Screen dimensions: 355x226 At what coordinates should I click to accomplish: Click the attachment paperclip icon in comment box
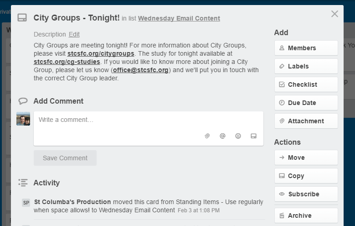207,136
